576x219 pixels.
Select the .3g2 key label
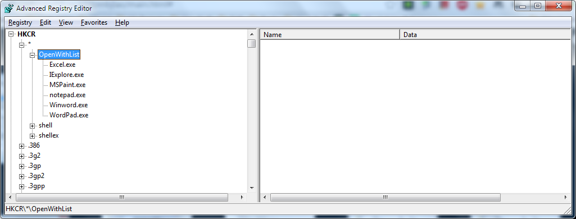(x=34, y=156)
